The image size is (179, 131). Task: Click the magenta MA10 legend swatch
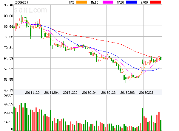point(108,2)
